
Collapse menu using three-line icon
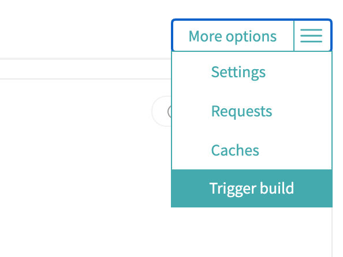tap(311, 36)
